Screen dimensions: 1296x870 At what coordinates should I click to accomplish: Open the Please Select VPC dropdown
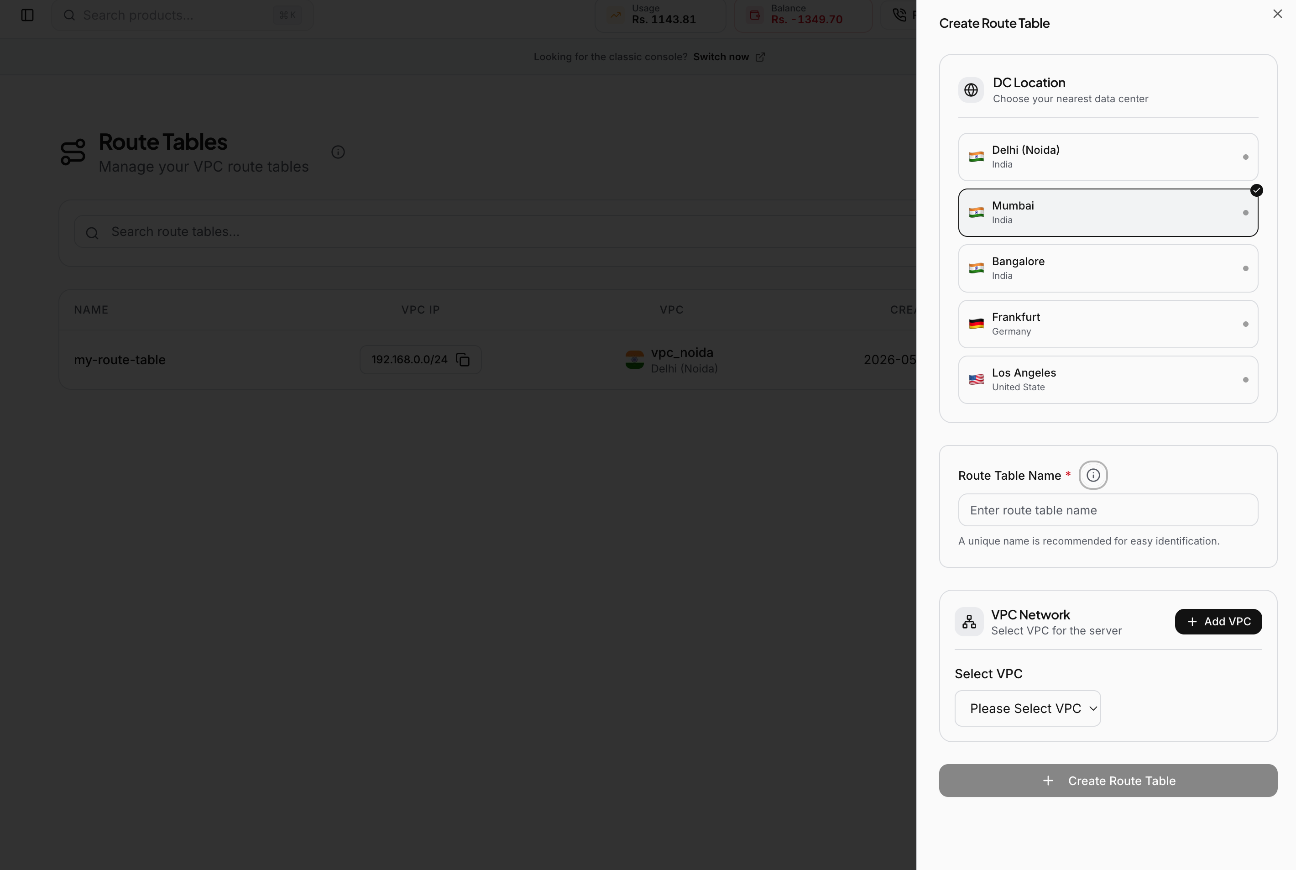pyautogui.click(x=1027, y=708)
